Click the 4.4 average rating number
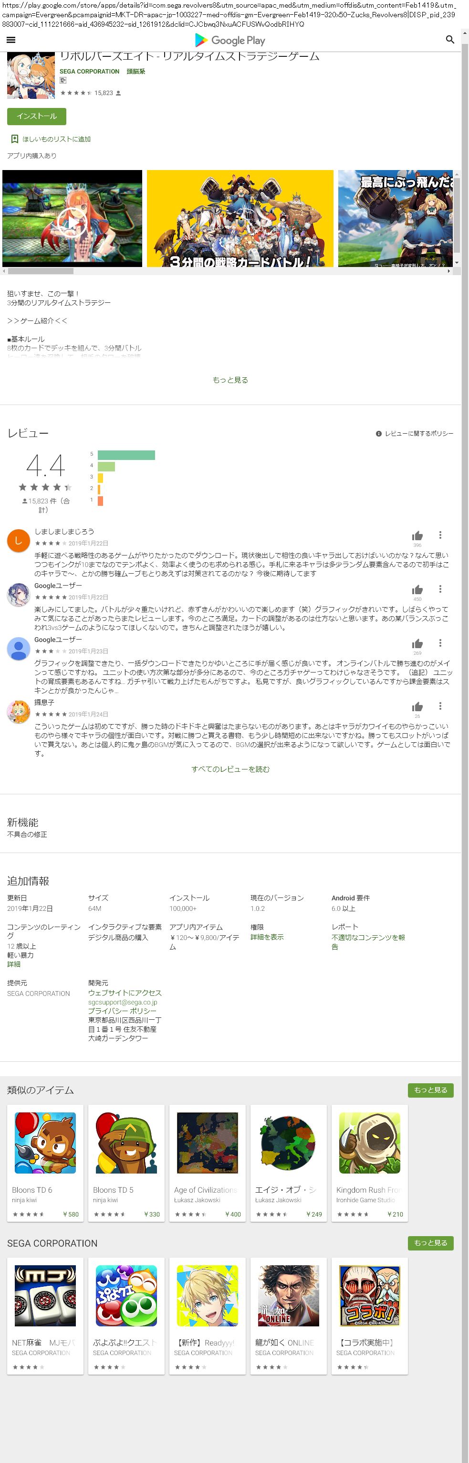This screenshot has height=1463, width=469. point(45,465)
